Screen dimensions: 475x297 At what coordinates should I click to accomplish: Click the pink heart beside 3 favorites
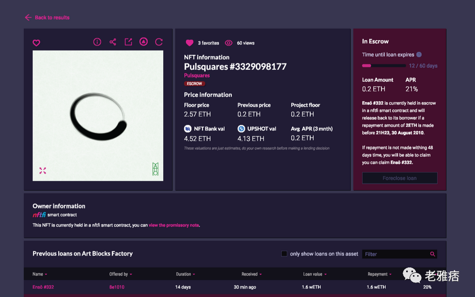pyautogui.click(x=190, y=43)
